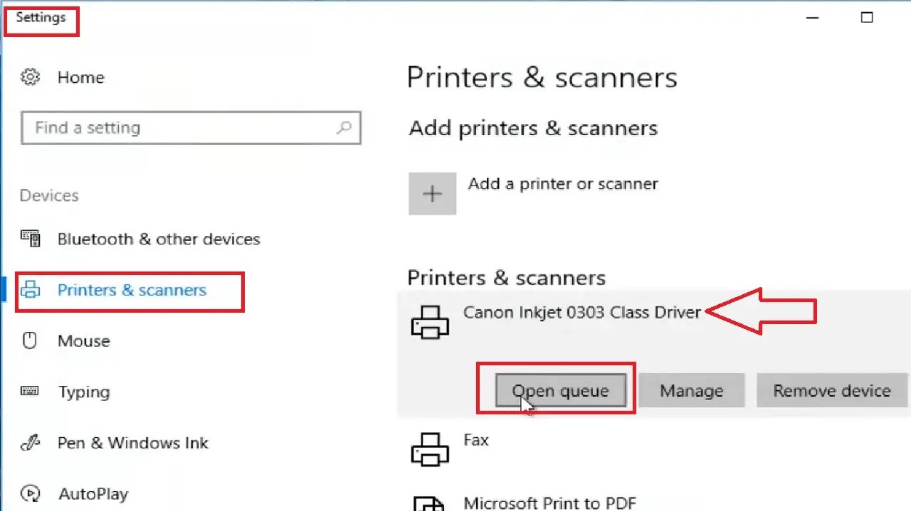The height and width of the screenshot is (511, 911).
Task: Click the AutoPlay icon
Action: pos(29,493)
